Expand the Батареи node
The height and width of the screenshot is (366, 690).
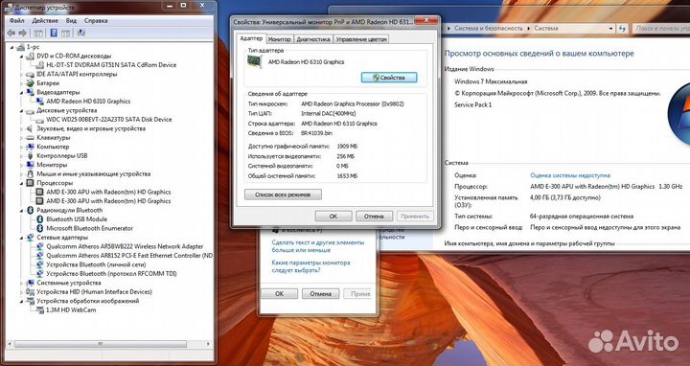(x=21, y=83)
